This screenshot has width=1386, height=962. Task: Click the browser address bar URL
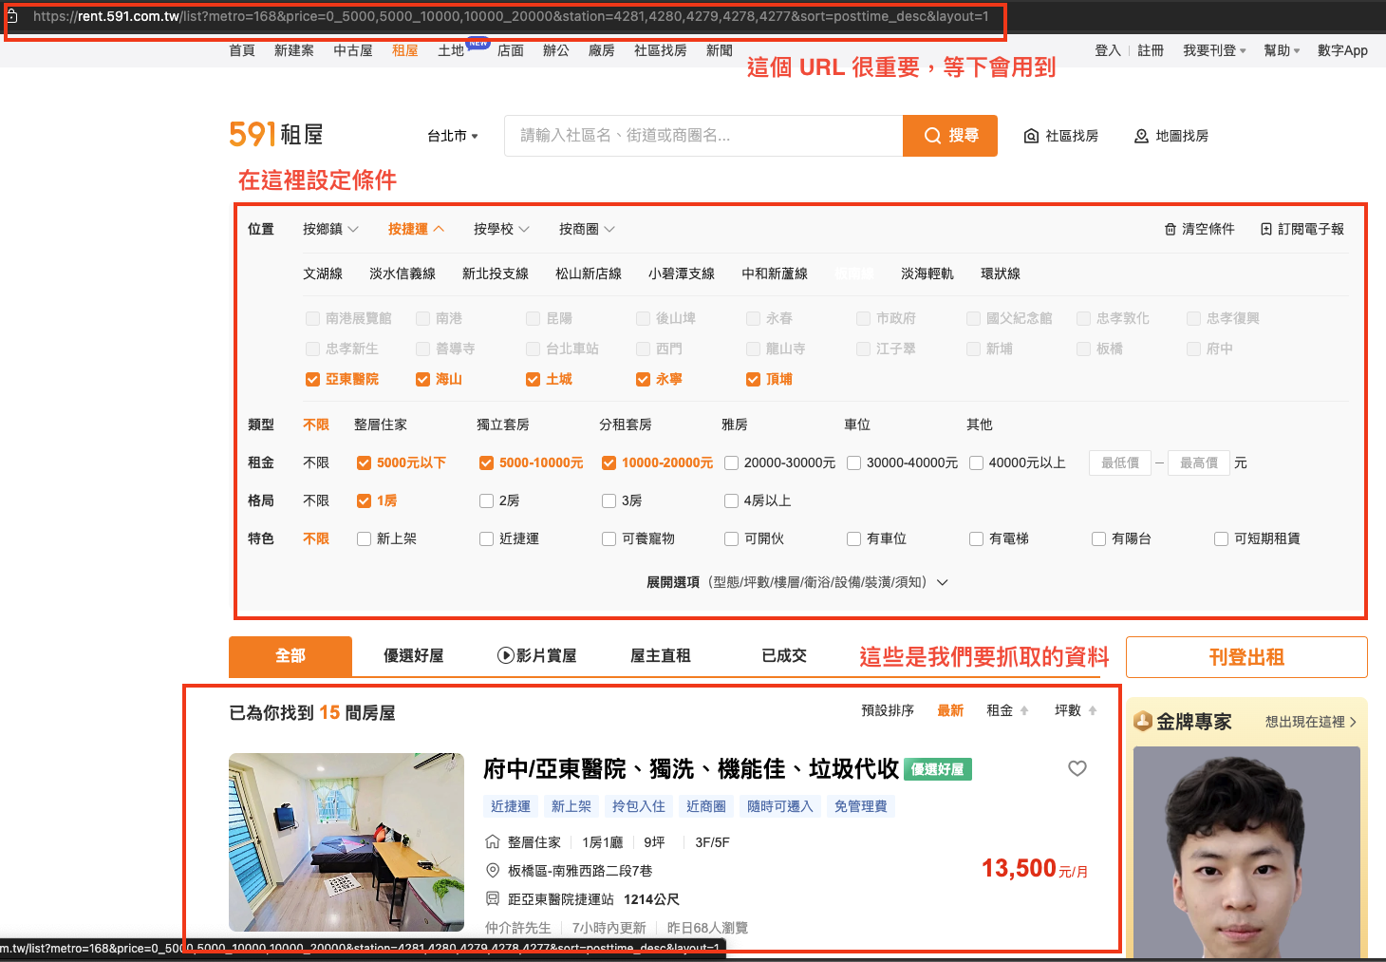511,16
